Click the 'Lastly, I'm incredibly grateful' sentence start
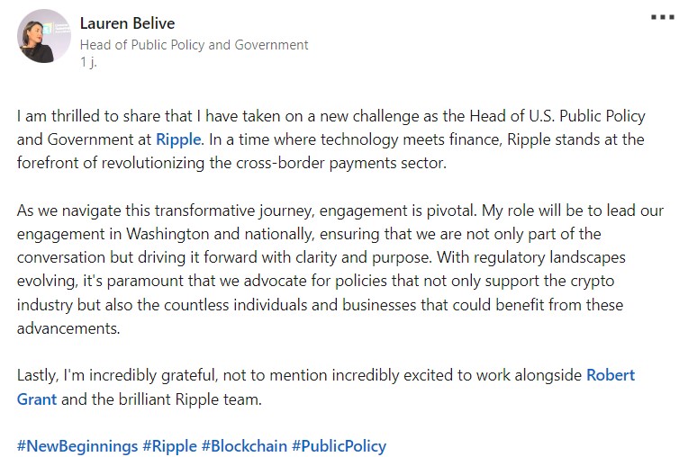 (116, 375)
